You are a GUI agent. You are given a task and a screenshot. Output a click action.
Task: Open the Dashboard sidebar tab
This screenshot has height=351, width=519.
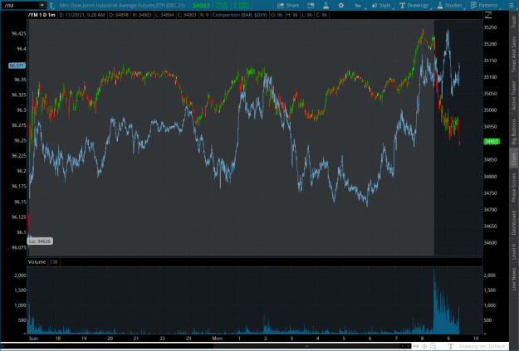click(514, 222)
